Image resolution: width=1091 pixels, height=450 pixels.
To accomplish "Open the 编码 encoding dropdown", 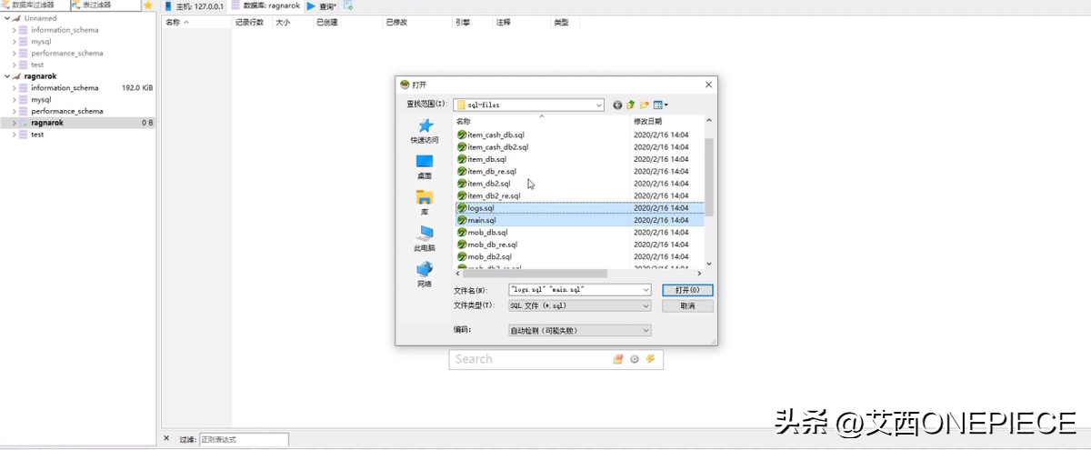I will pos(646,331).
